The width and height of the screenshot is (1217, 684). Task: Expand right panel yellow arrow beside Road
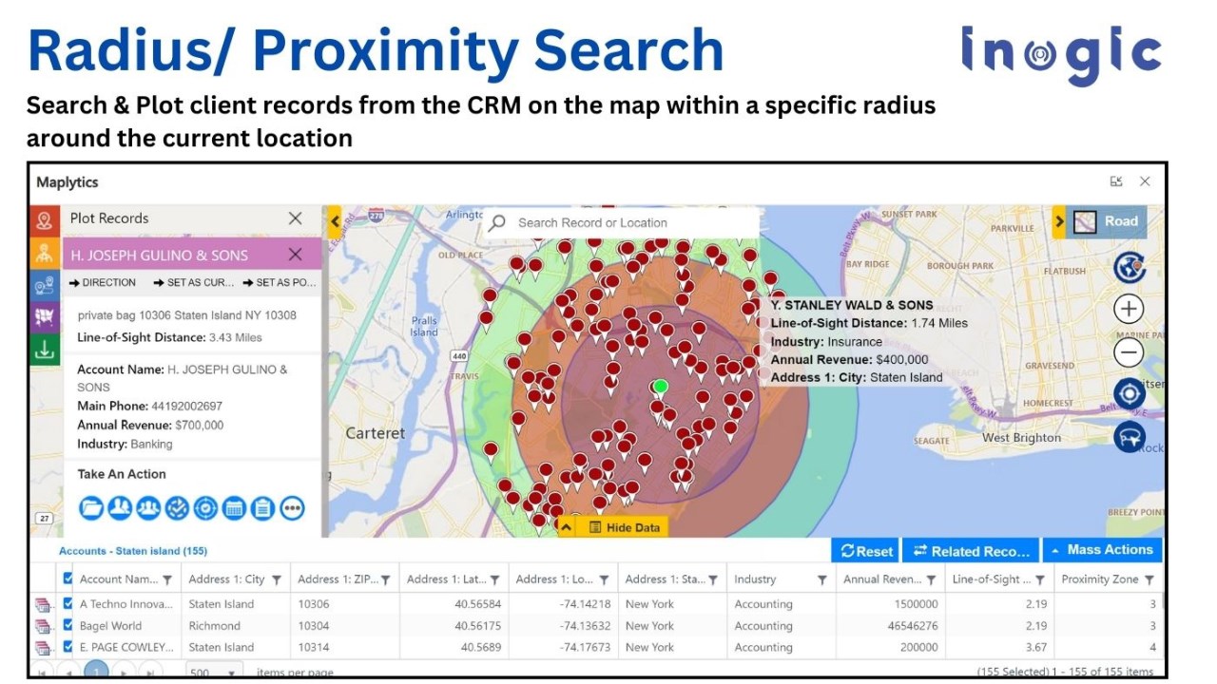pyautogui.click(x=1059, y=221)
